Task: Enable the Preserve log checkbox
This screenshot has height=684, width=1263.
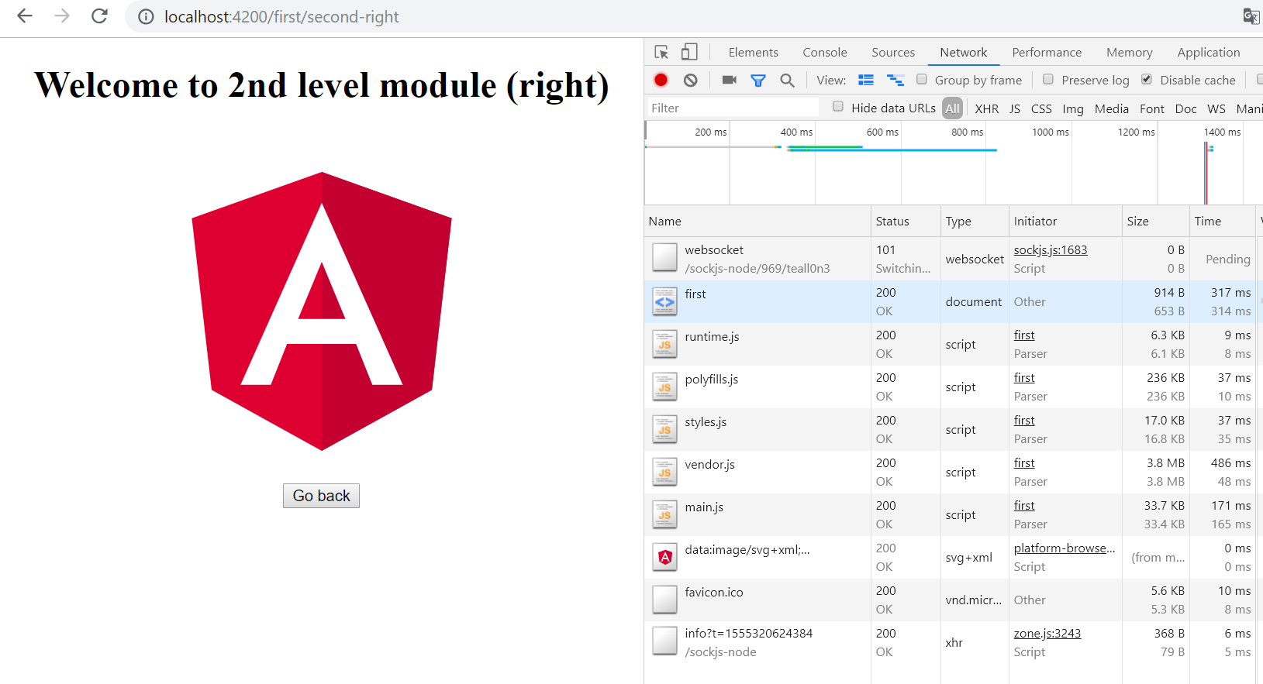Action: click(x=1048, y=79)
